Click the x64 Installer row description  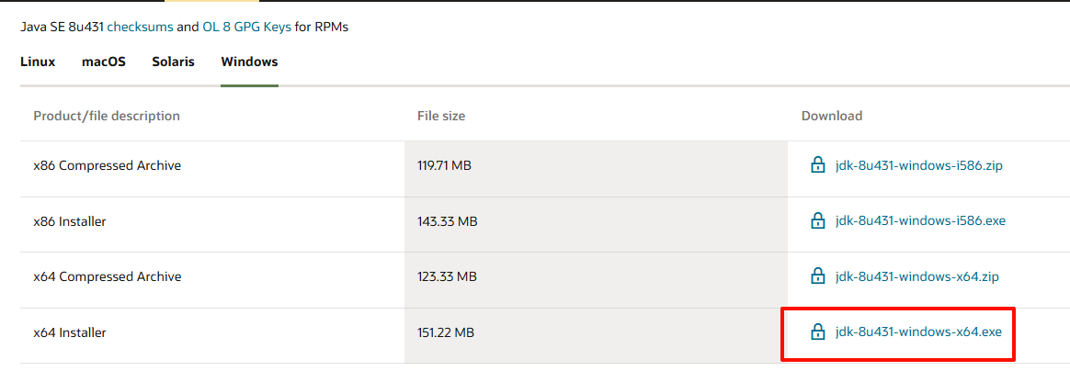tap(70, 332)
